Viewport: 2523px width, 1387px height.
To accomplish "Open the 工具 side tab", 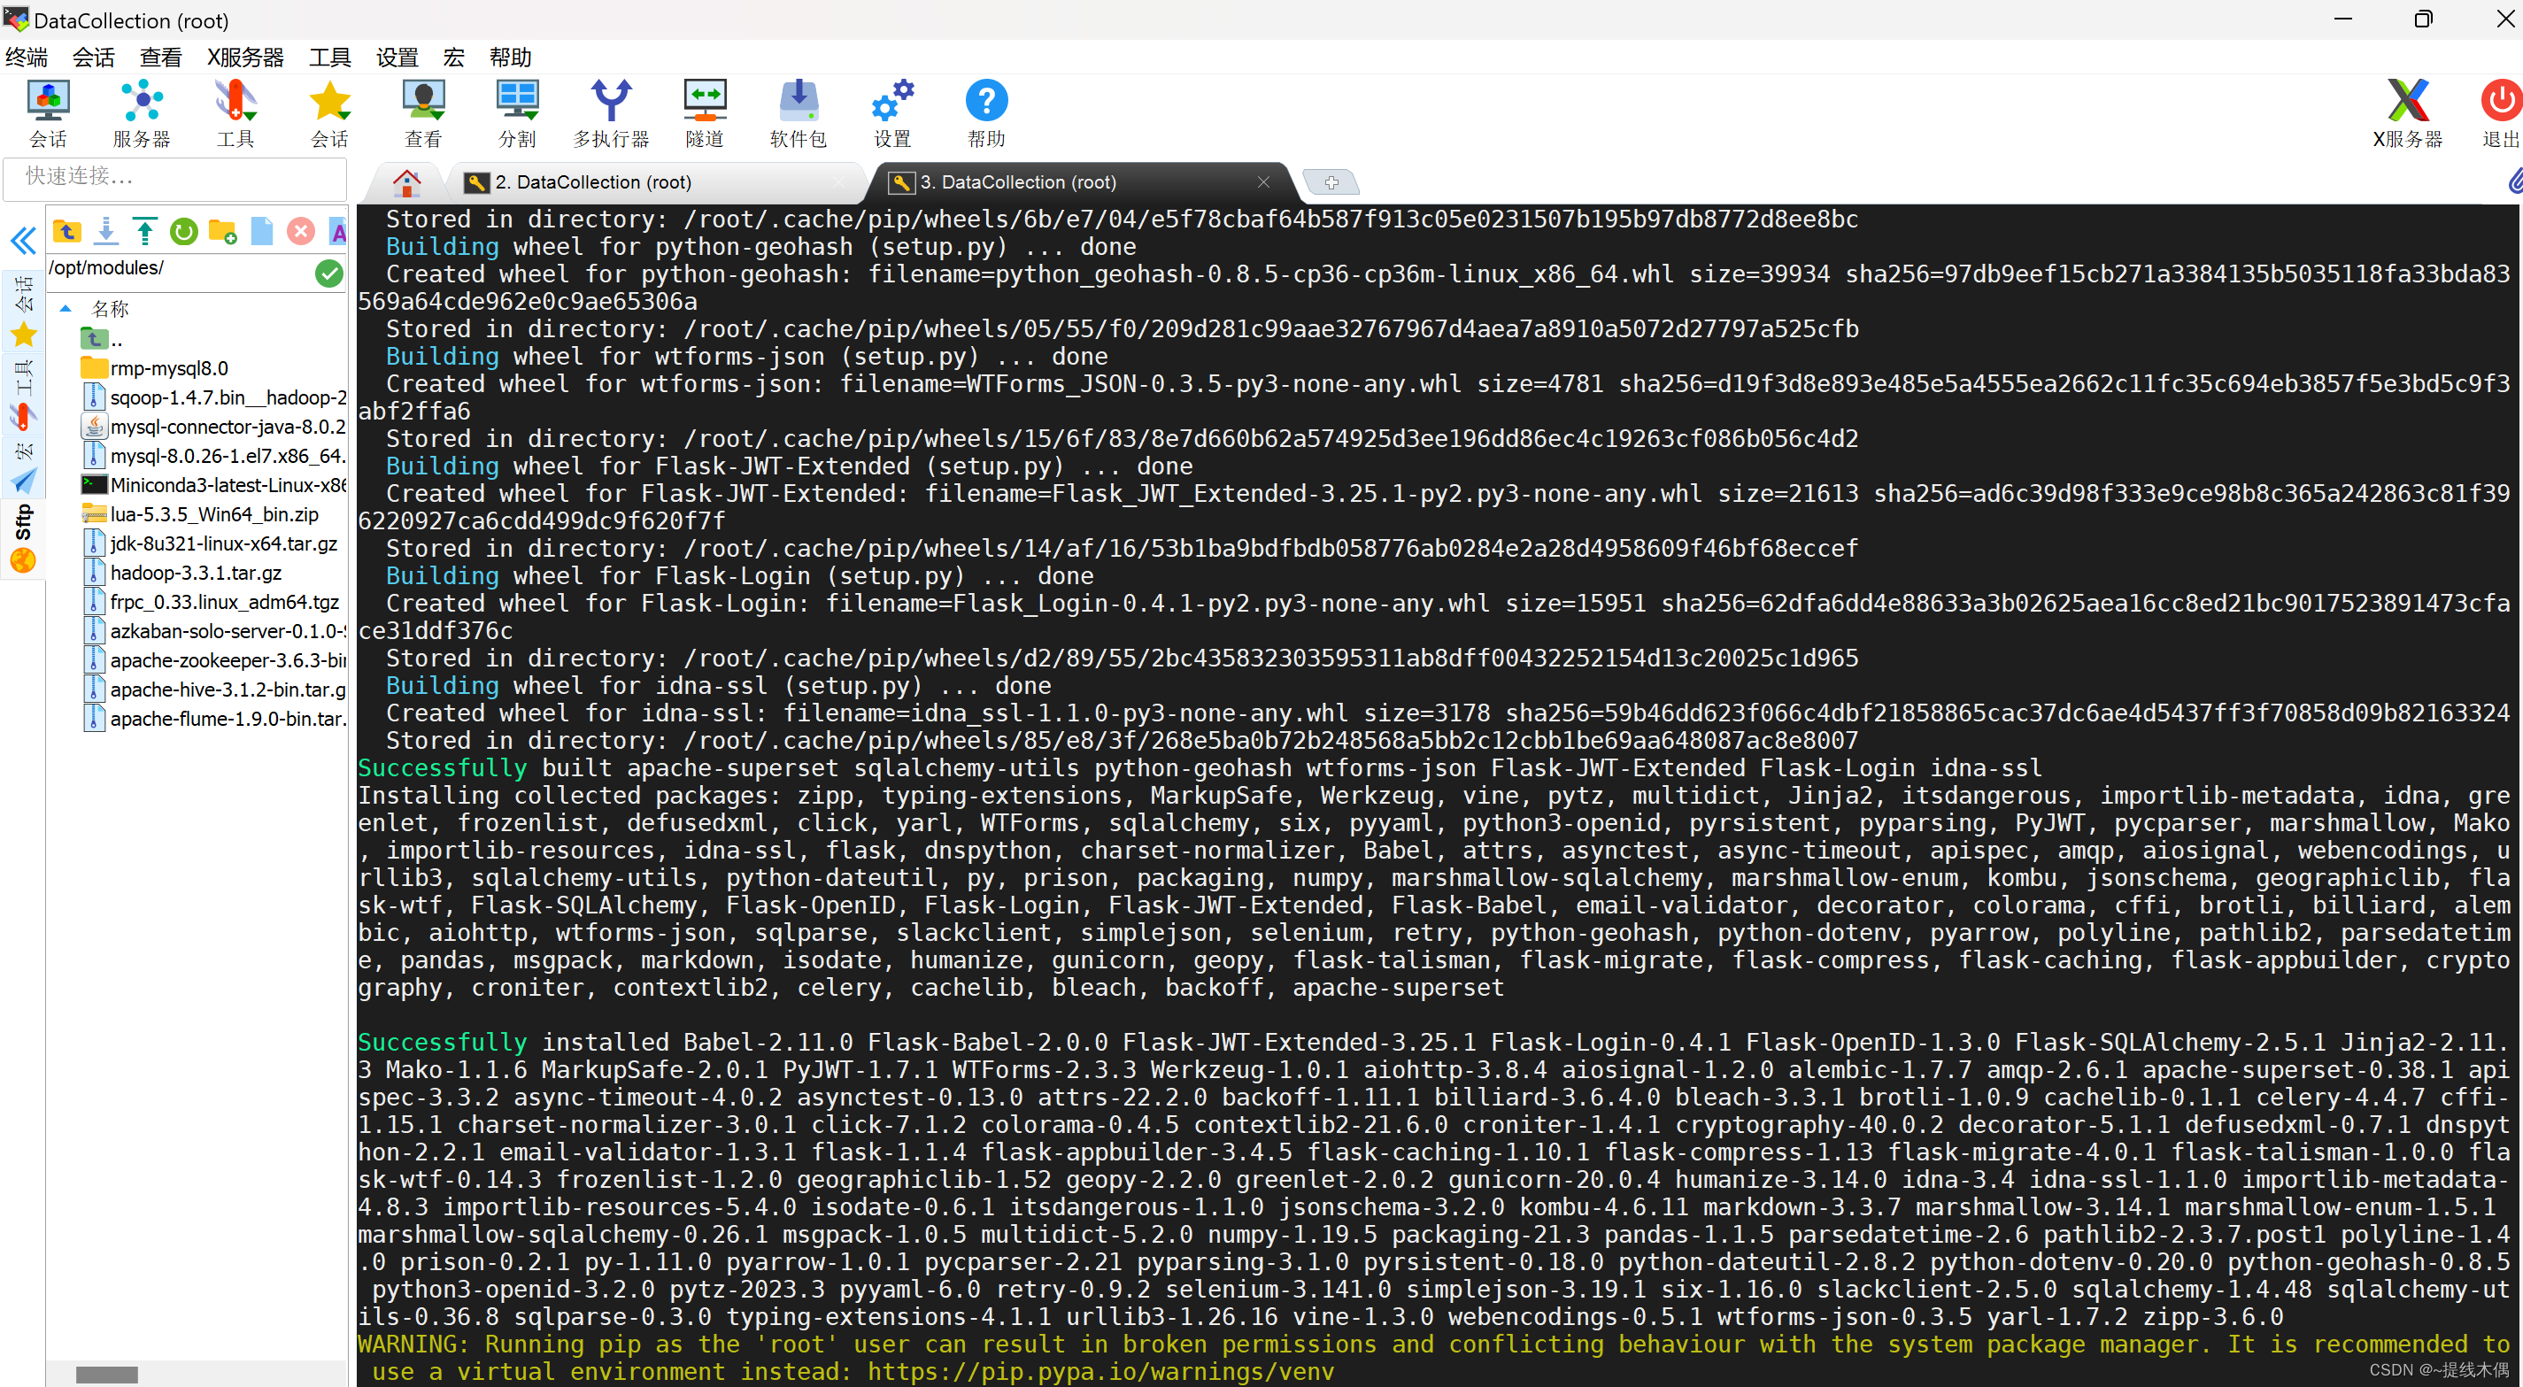I will 22,396.
